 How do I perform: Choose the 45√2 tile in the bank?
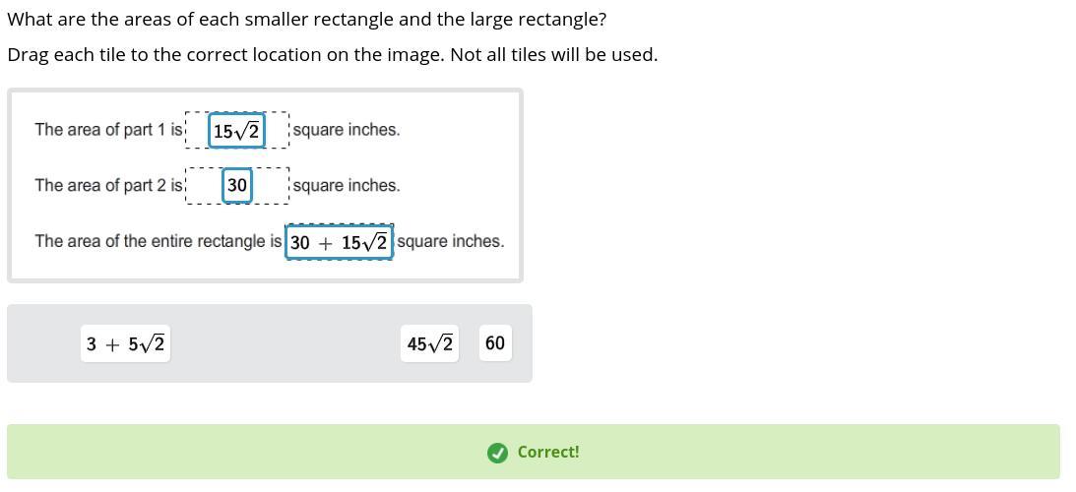click(429, 343)
